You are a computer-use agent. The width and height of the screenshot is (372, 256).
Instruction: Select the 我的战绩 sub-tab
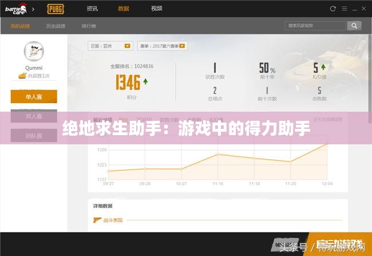tap(20, 26)
